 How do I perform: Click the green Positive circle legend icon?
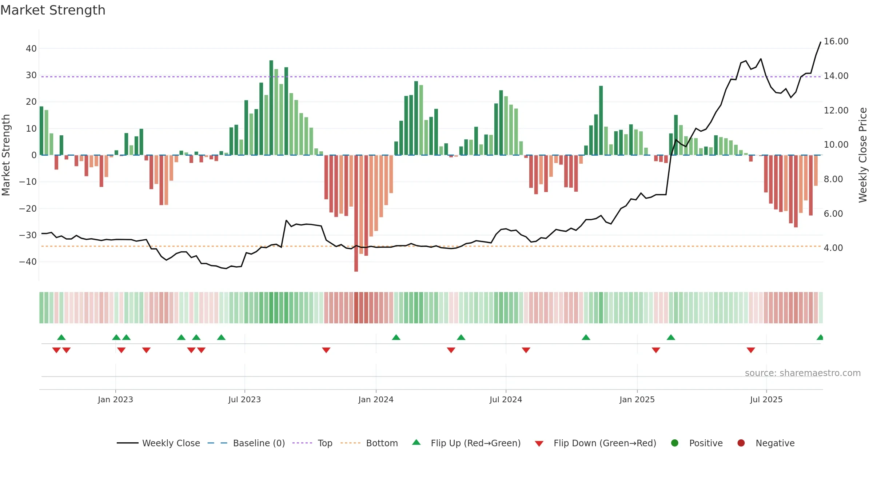point(675,443)
